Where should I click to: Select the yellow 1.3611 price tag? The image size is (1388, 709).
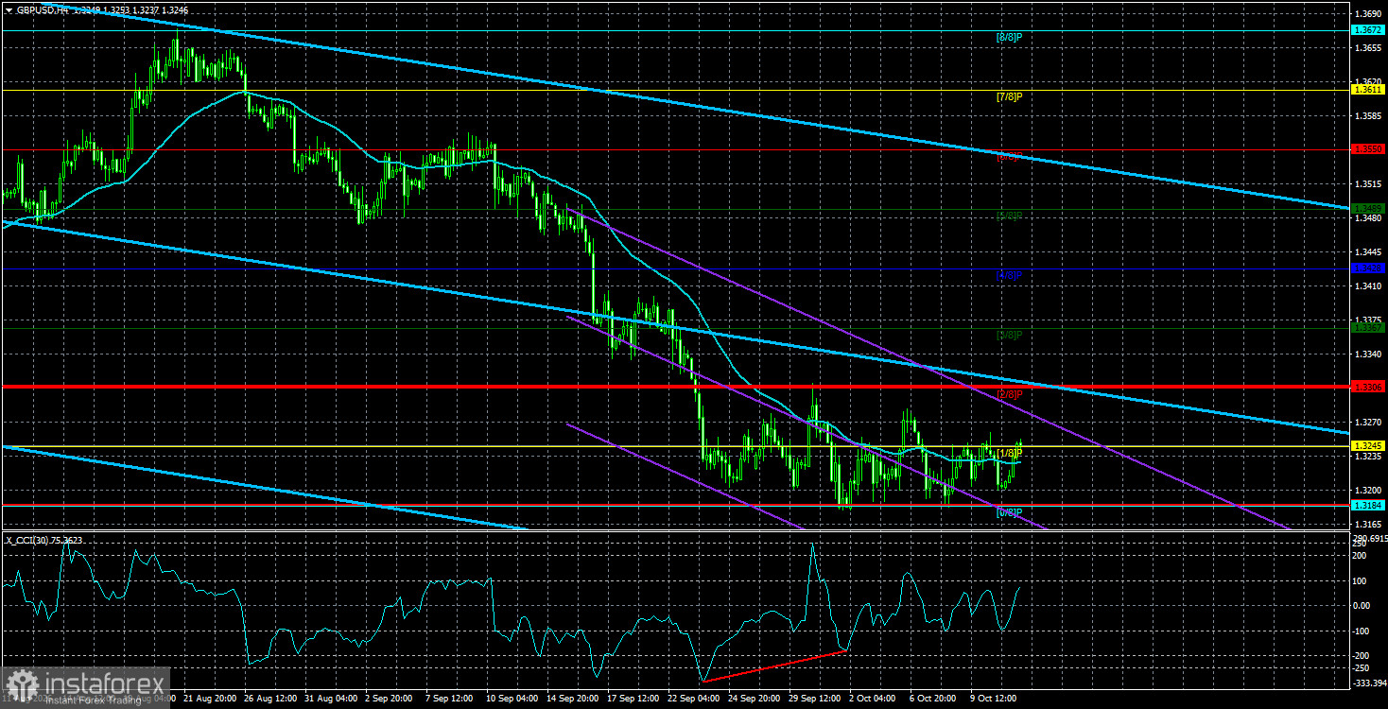(1368, 90)
